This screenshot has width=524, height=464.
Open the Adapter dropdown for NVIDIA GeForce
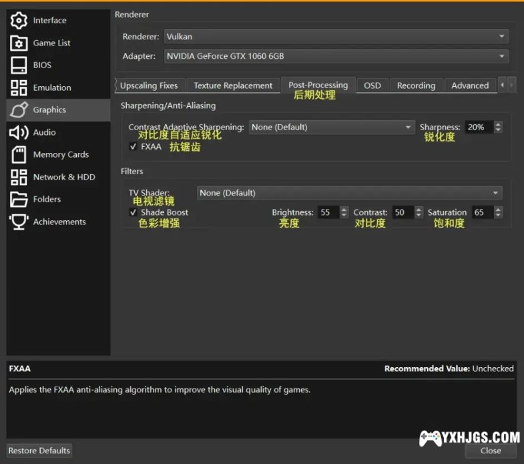pyautogui.click(x=335, y=57)
